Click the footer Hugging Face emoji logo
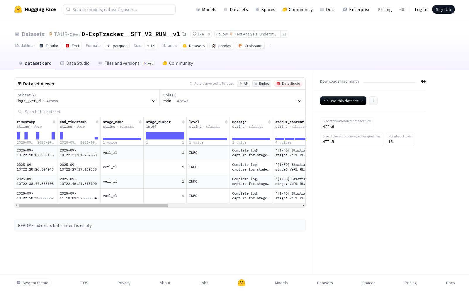Image resolution: width=469 pixels, height=293 pixels. tap(242, 283)
